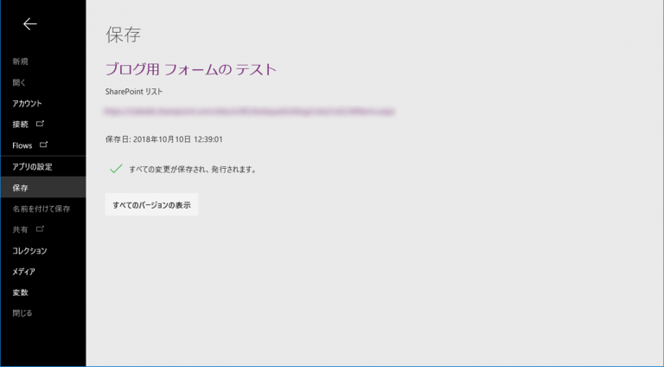Open the Flows menu entry

point(22,145)
